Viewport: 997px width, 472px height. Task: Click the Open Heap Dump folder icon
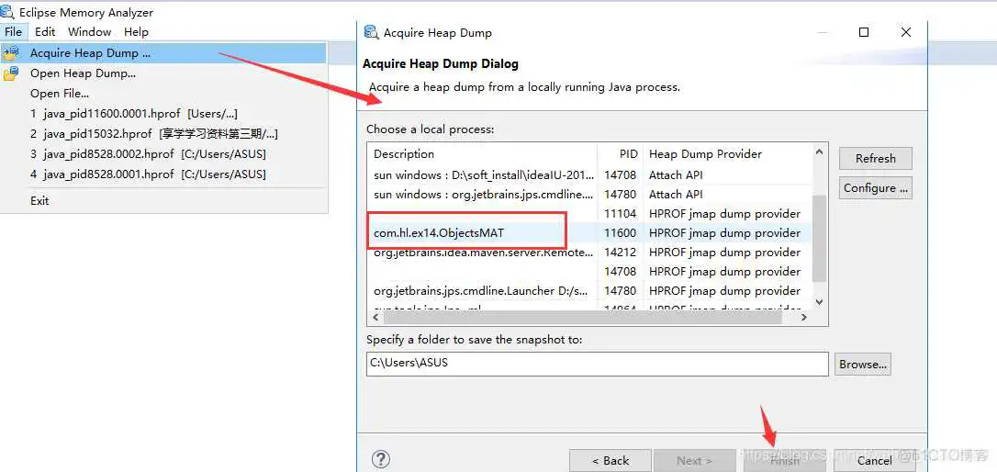(11, 73)
